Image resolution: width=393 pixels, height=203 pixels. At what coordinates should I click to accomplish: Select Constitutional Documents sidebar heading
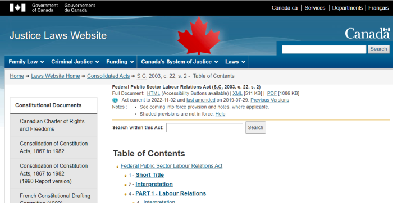54,105
